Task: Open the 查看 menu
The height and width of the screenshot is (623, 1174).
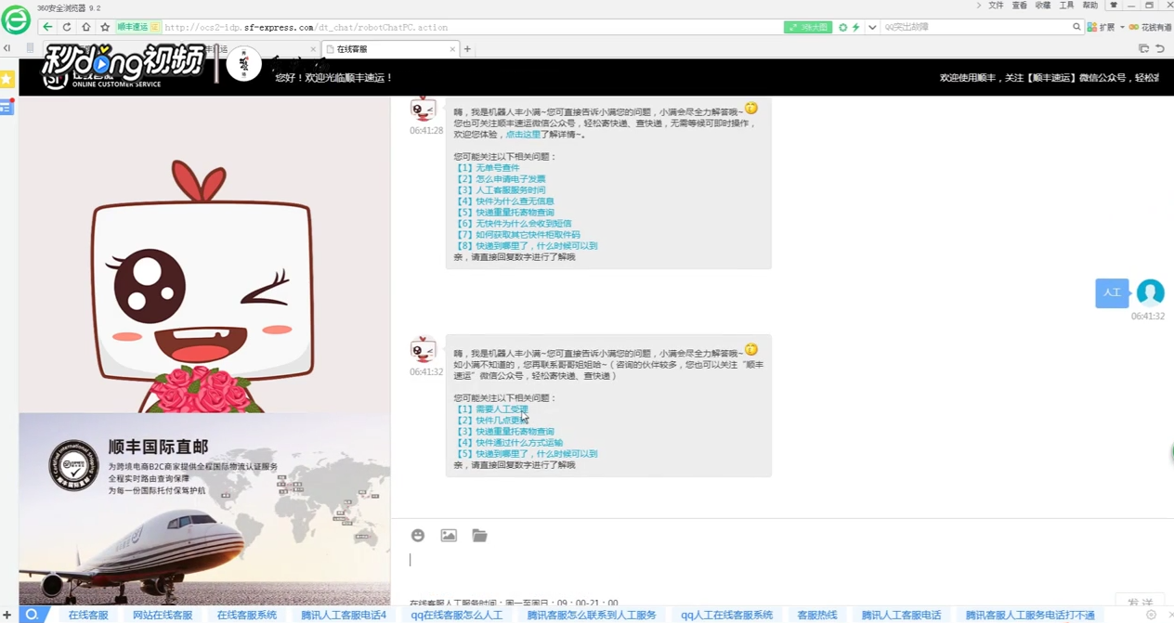Action: pos(1020,6)
